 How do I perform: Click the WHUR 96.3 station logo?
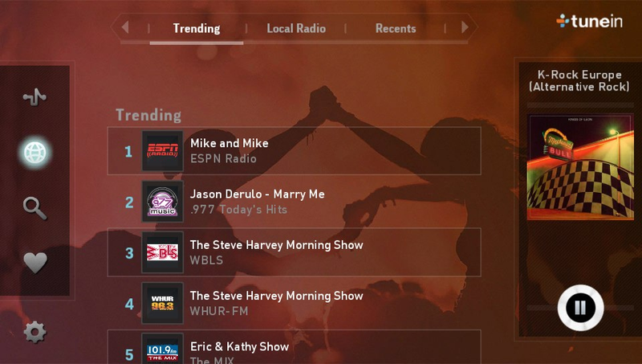click(163, 304)
